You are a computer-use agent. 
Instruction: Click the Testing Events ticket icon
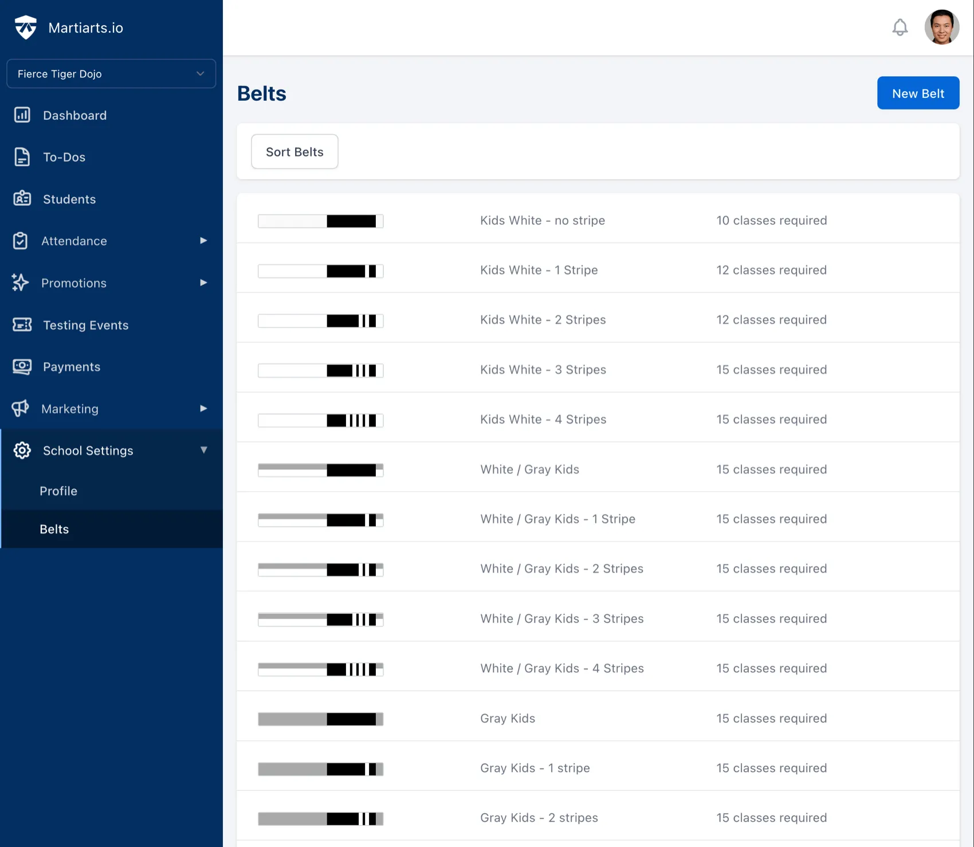[x=22, y=325]
